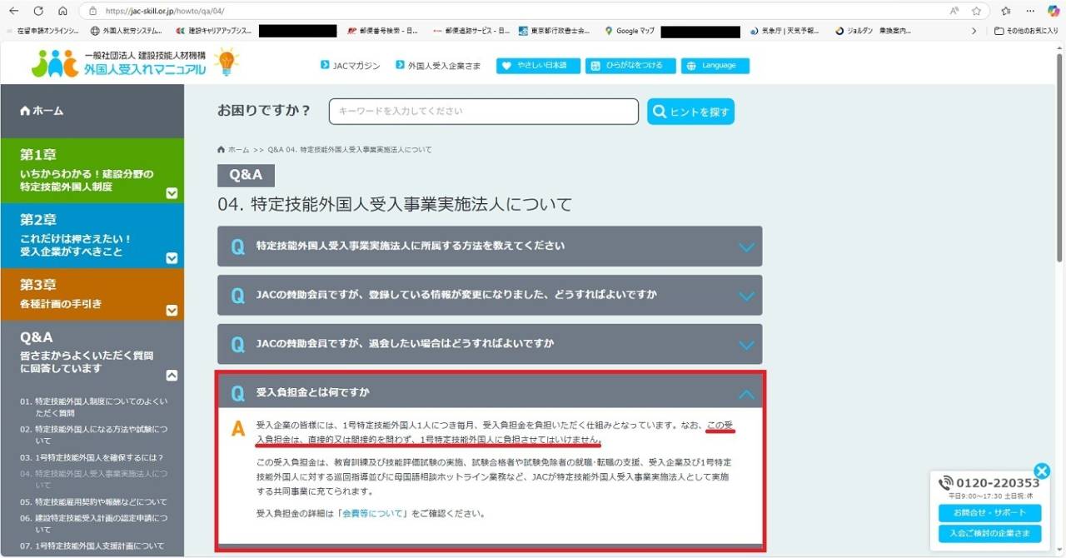Expand the 第3章 各種計画の手引き section
Viewport: 1066px width, 558px height.
coord(172,310)
